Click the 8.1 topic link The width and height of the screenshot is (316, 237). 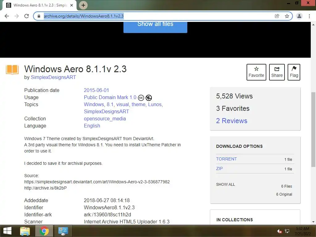point(110,104)
